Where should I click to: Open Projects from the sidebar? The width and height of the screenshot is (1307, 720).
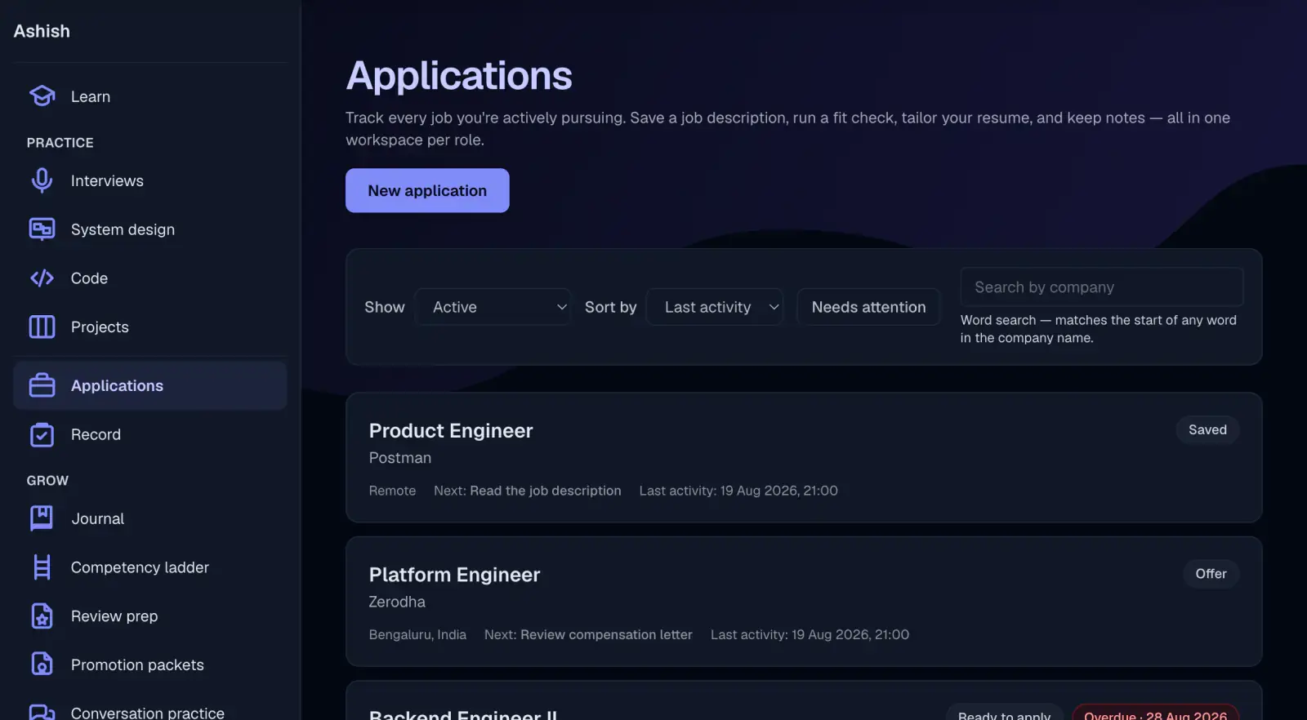[150, 327]
